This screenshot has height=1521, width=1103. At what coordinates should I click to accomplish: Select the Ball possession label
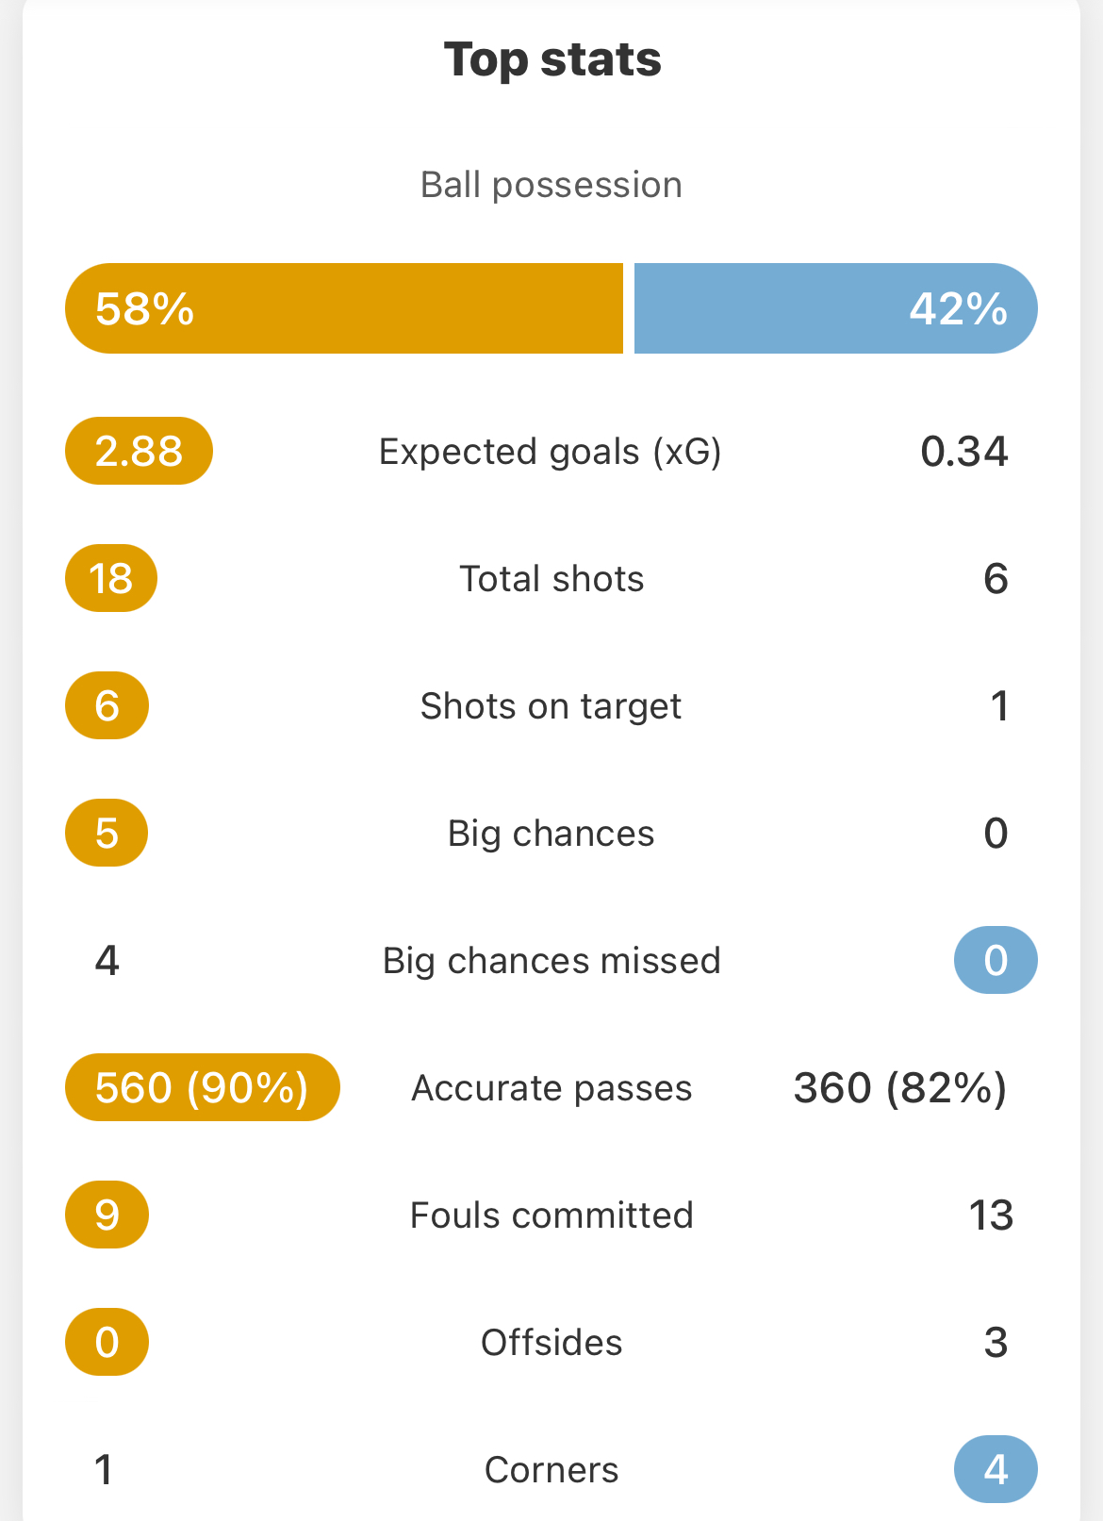coord(551,185)
